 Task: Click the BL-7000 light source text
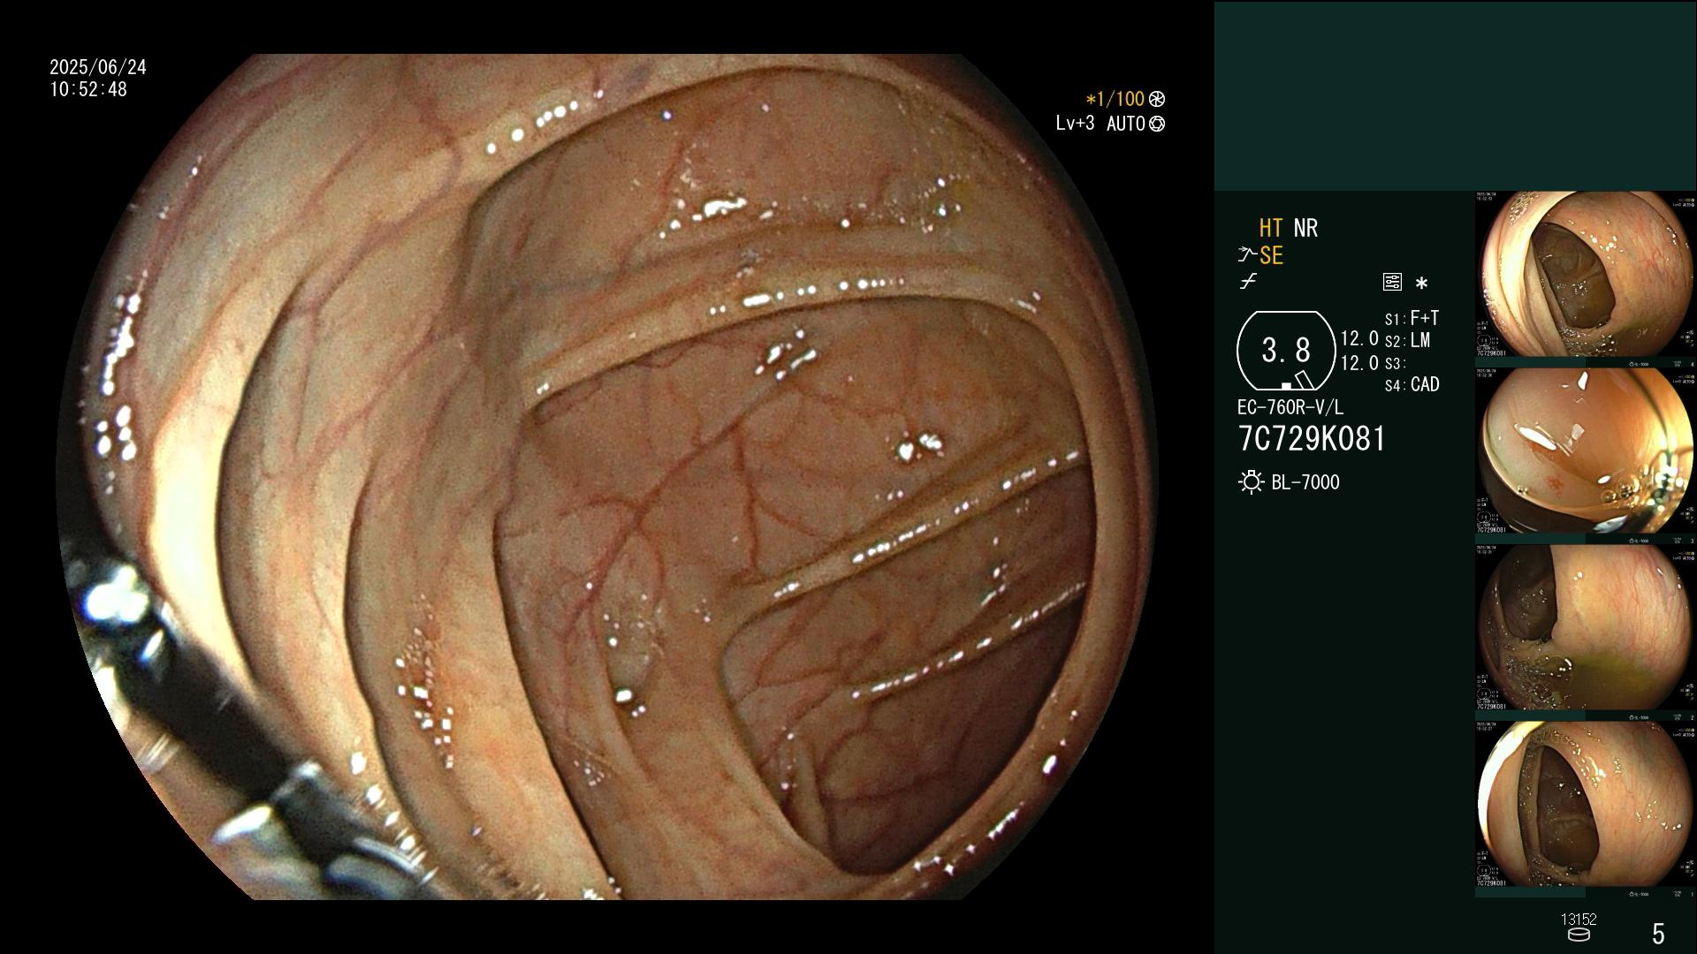1305,482
